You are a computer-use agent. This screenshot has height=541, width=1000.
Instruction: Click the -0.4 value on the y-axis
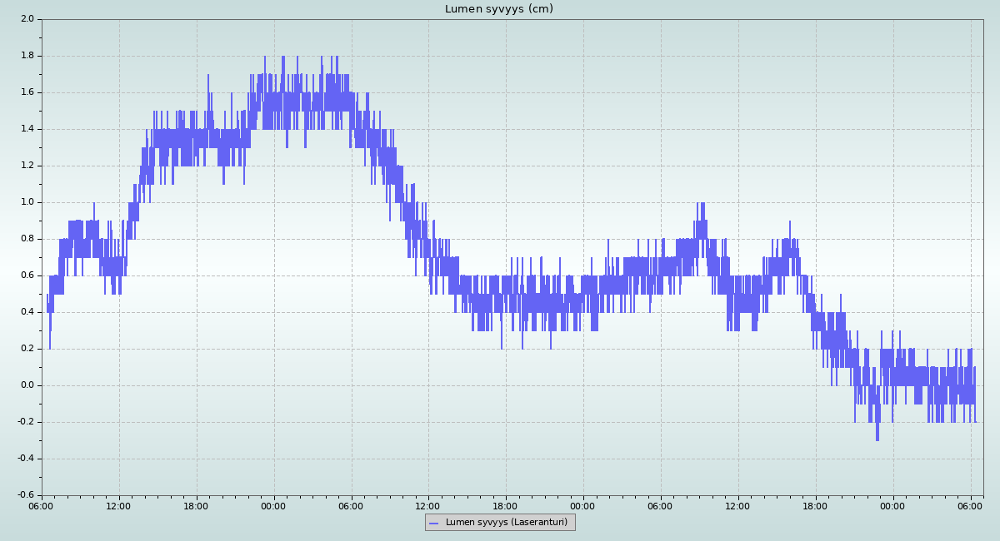[x=25, y=459]
